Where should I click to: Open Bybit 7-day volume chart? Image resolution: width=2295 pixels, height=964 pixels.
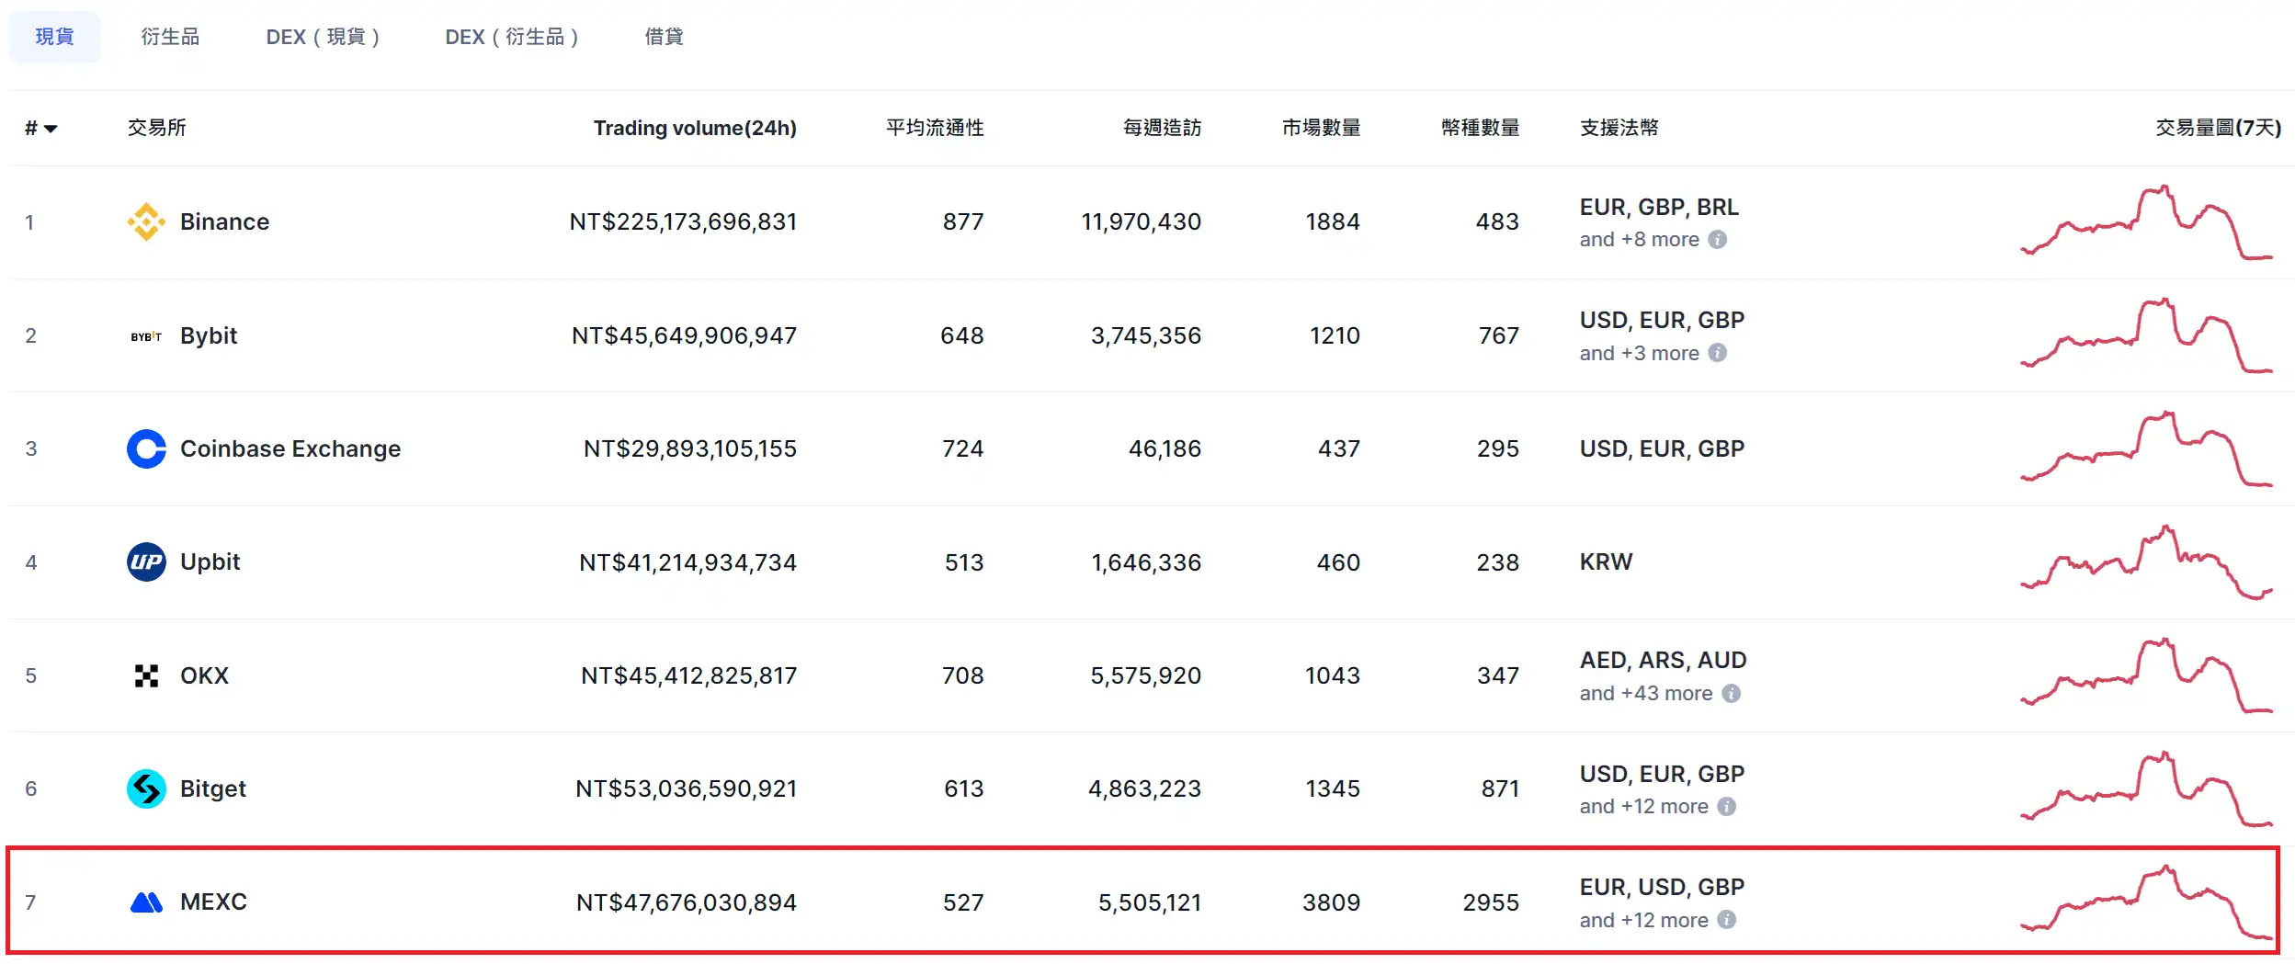(2146, 335)
